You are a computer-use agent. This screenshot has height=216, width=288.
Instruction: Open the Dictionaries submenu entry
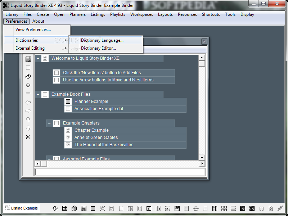click(36, 40)
